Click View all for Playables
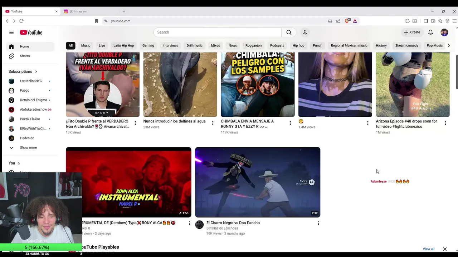Image resolution: width=458 pixels, height=257 pixels. (428, 249)
